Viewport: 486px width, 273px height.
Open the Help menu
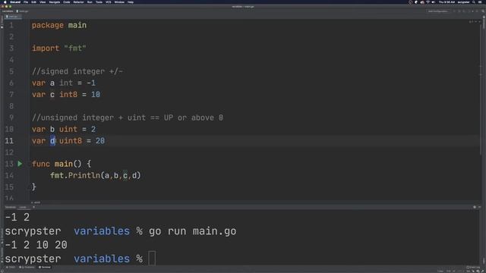131,2
